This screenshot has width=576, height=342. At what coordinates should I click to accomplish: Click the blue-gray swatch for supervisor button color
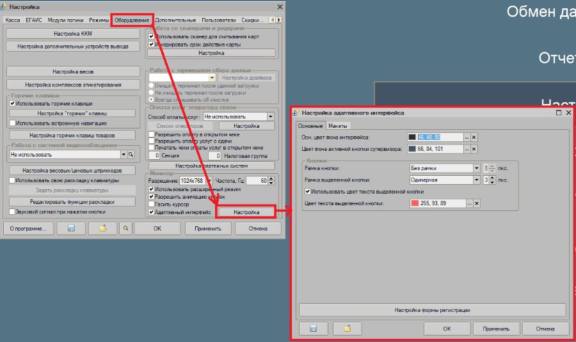pos(412,149)
